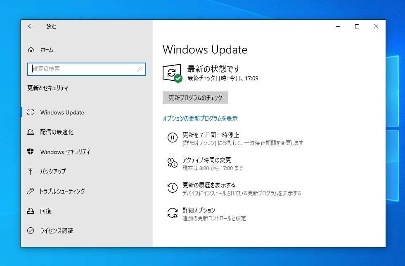Open 詳細オプション settings
405x266 pixels.
[207, 214]
